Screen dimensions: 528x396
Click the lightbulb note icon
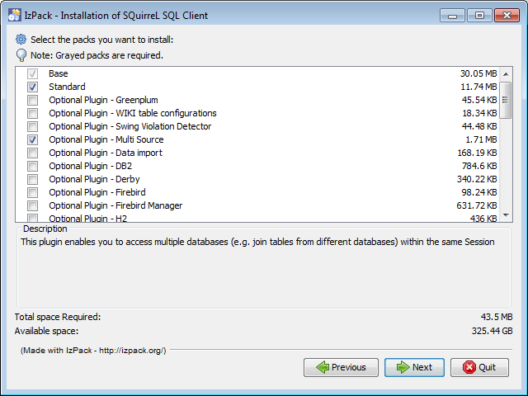[21, 55]
